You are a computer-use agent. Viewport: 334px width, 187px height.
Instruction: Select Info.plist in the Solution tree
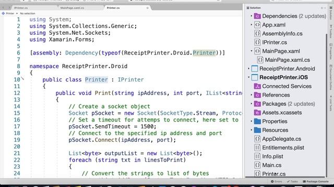coord(272,156)
